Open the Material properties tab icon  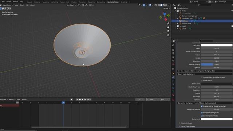pos(173,95)
